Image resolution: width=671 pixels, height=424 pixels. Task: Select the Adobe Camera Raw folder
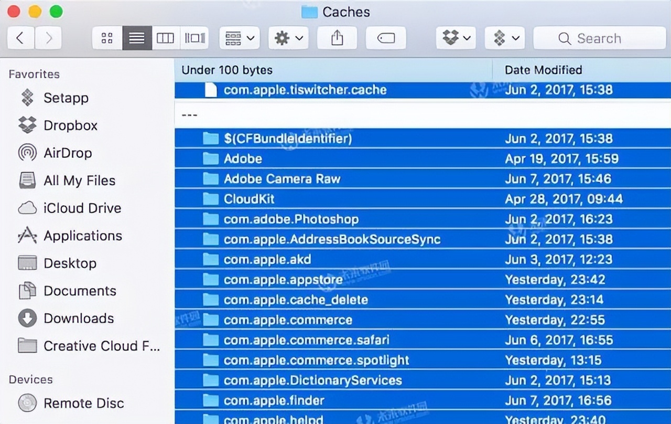tap(282, 179)
